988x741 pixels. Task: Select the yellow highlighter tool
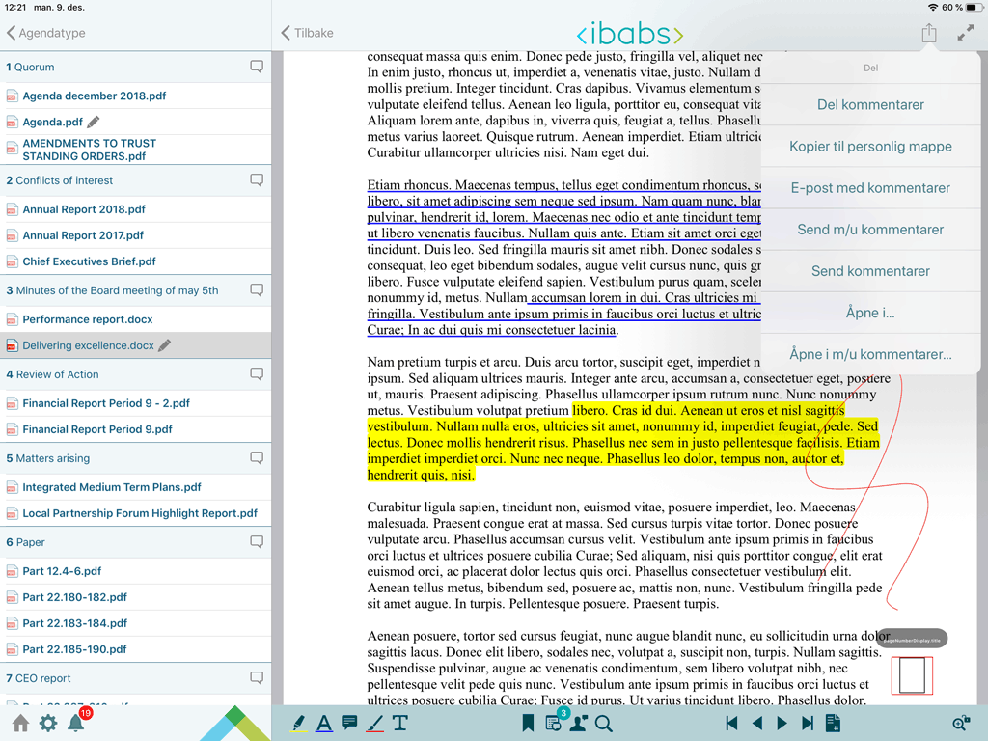(x=299, y=724)
